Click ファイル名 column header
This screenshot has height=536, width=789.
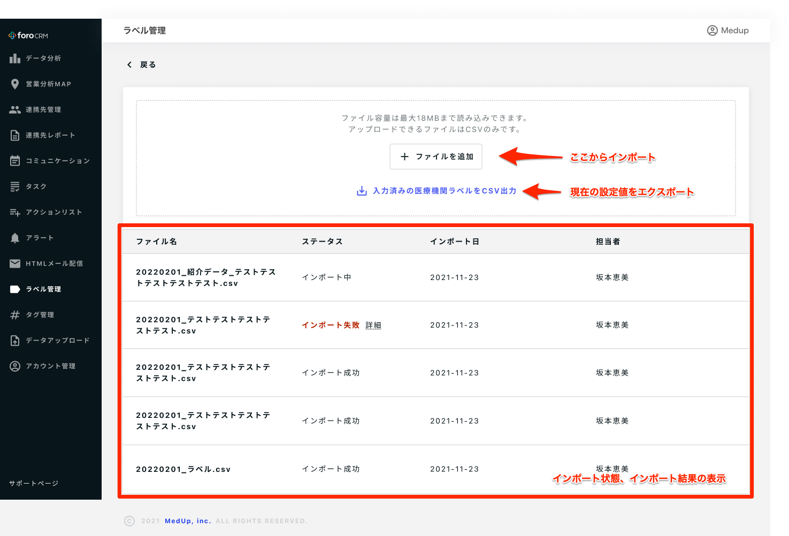(157, 242)
